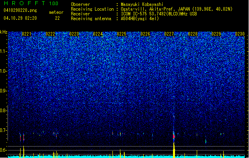Screen dimensions: 249x158
Task: Click the 0222 time marker
Action: click(50, 34)
